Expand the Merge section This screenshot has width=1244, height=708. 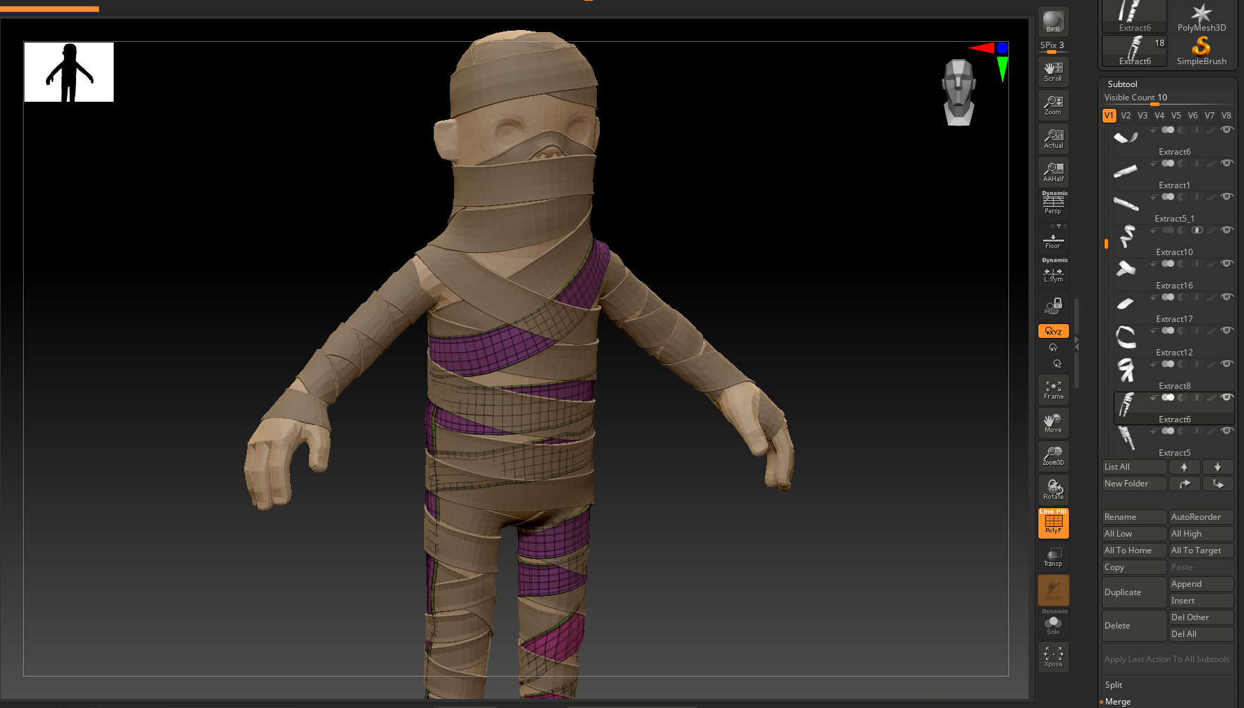pyautogui.click(x=1118, y=702)
